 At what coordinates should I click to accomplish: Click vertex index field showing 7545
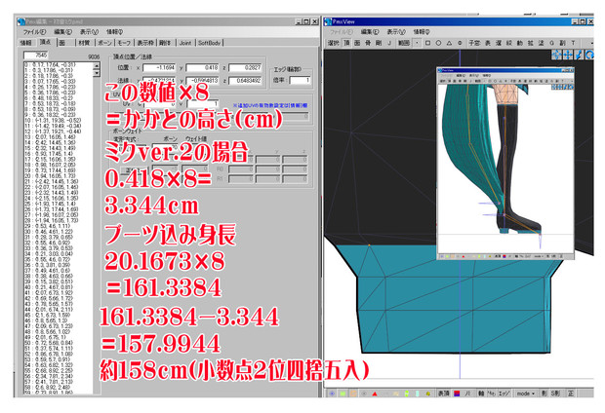36,56
